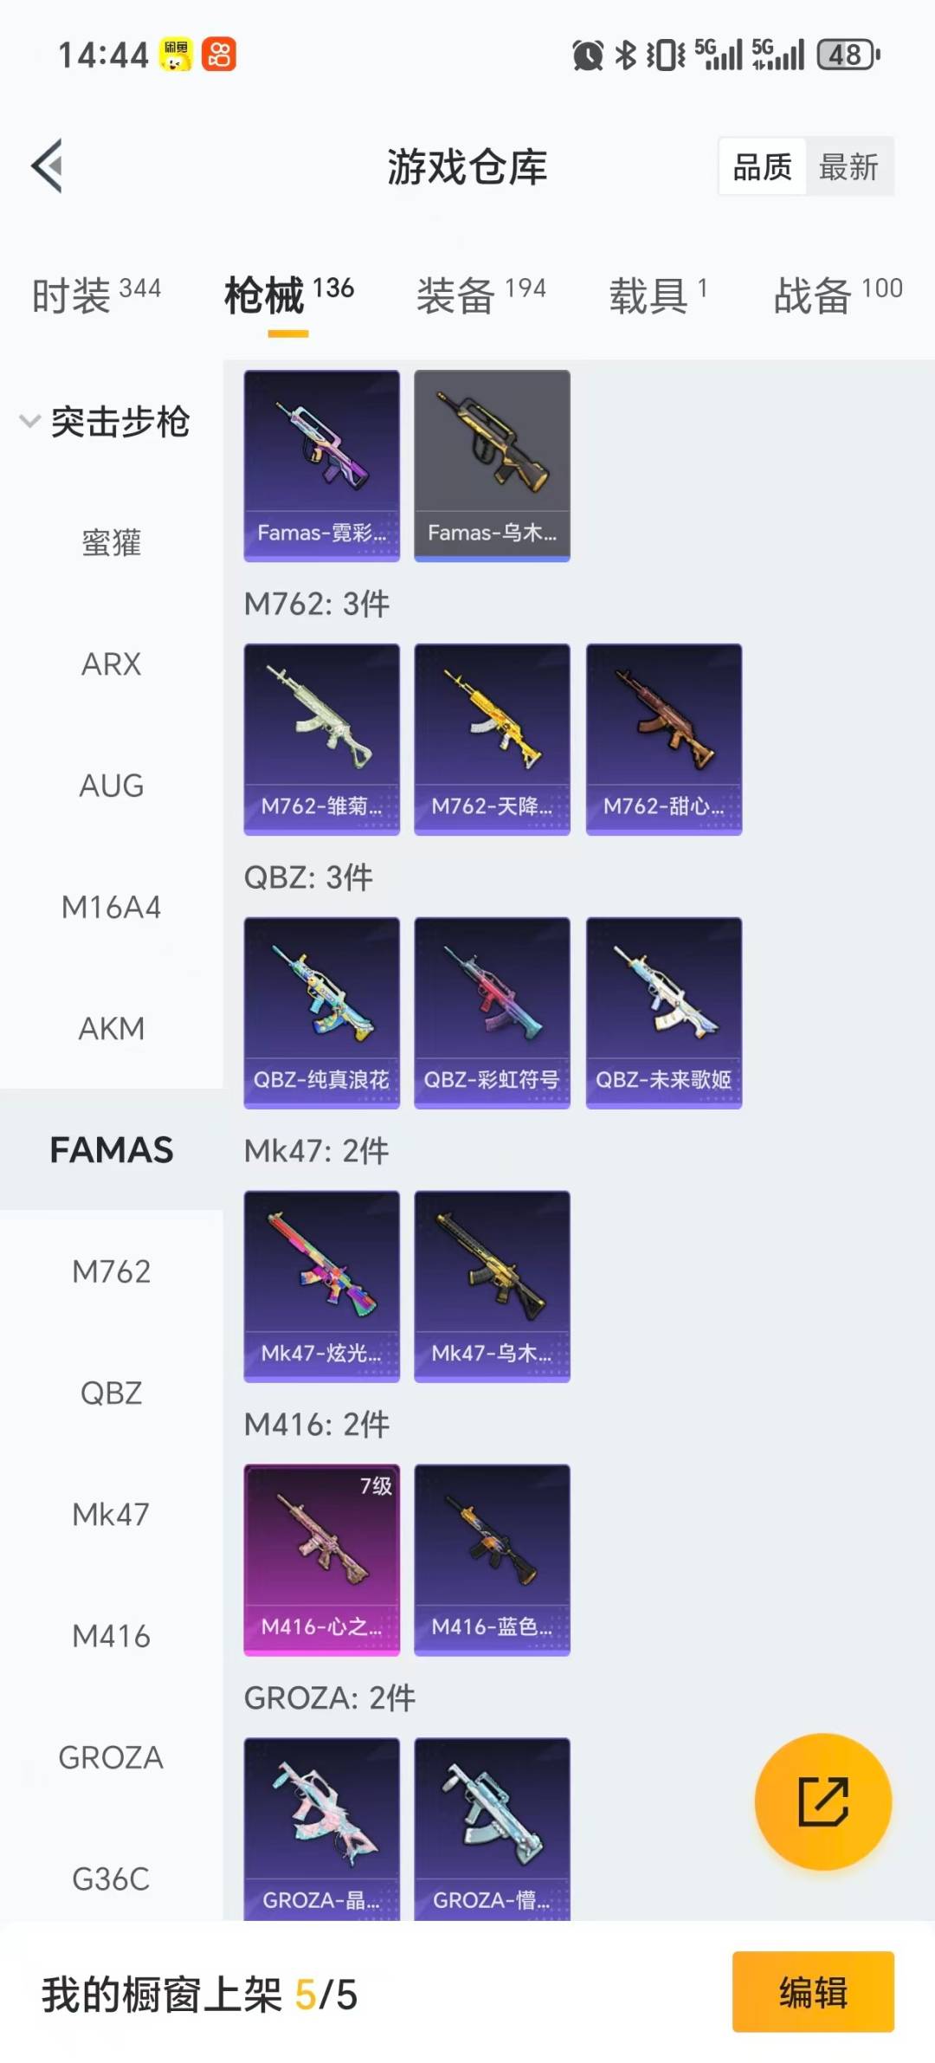
Task: Tap the orange share export floating button
Action: coord(823,1801)
